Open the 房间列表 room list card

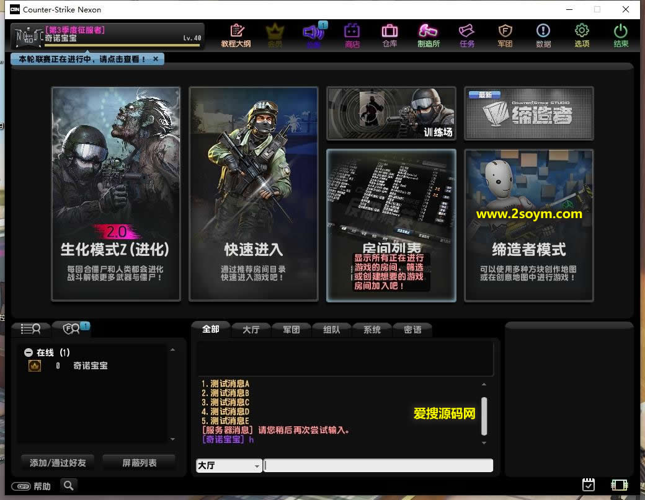click(391, 226)
